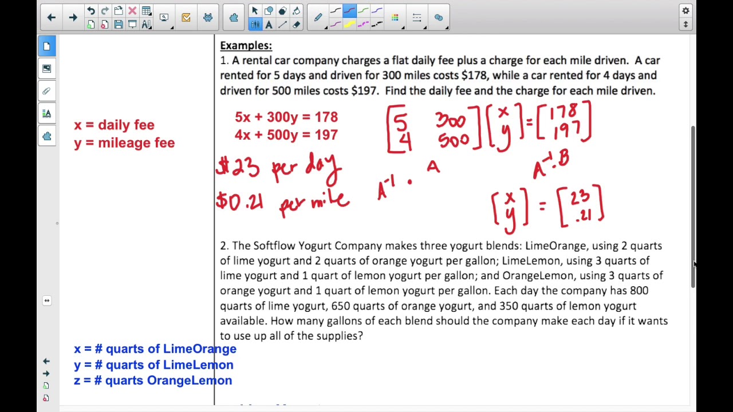Add a new page from the top toolbar
Image resolution: width=733 pixels, height=412 pixels.
(91, 25)
